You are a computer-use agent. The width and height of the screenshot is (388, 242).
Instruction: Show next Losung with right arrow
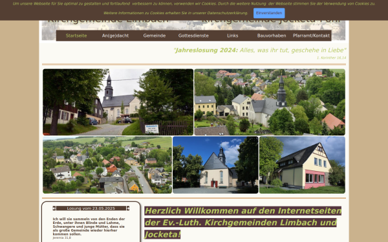tap(128, 208)
